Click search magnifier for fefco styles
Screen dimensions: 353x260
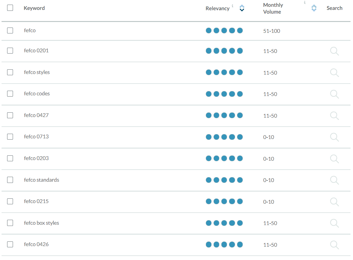(x=334, y=73)
